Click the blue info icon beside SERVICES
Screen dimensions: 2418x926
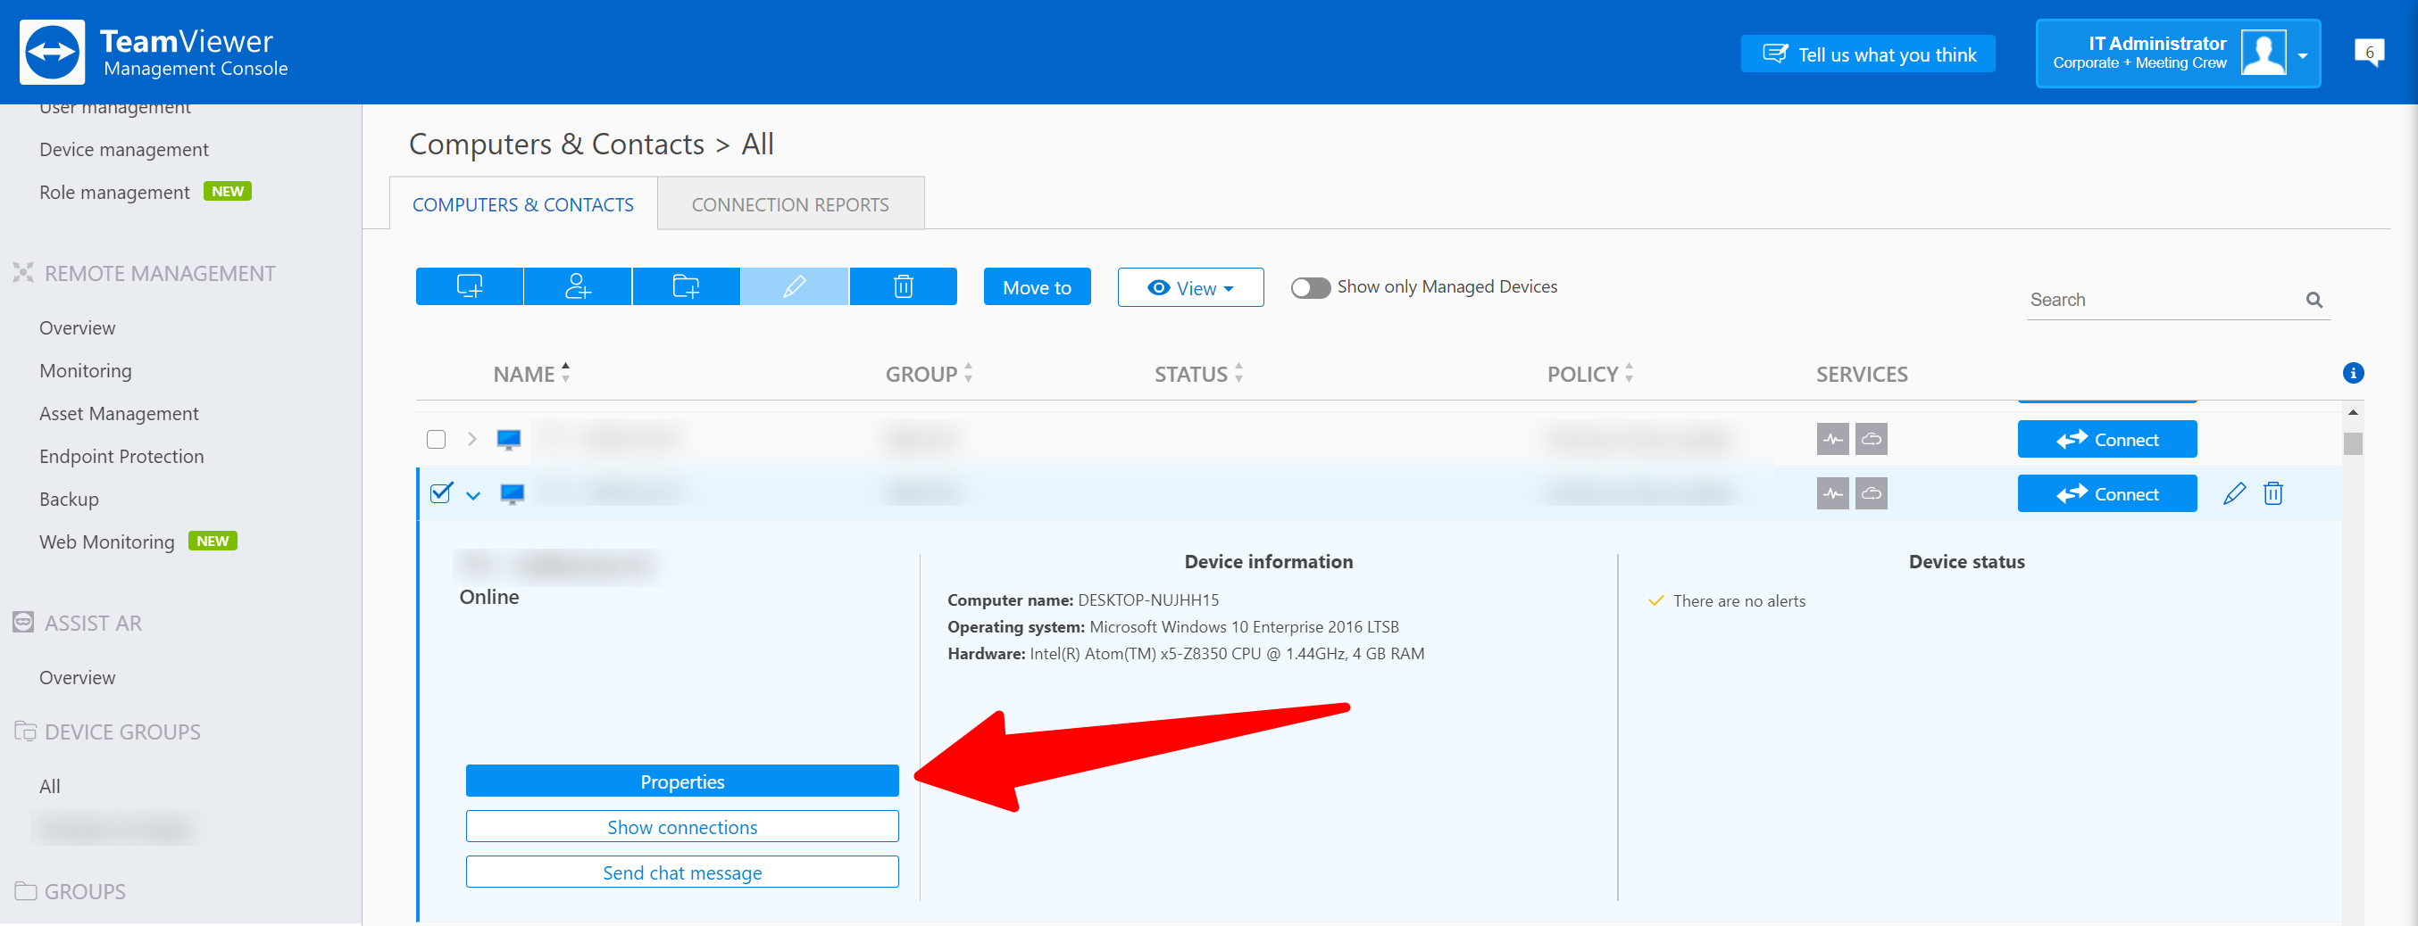(2353, 374)
